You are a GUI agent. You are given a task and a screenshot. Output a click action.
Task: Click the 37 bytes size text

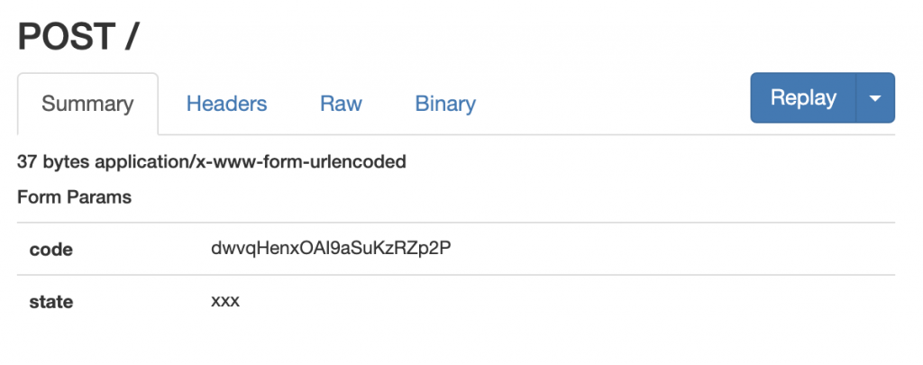tap(53, 162)
